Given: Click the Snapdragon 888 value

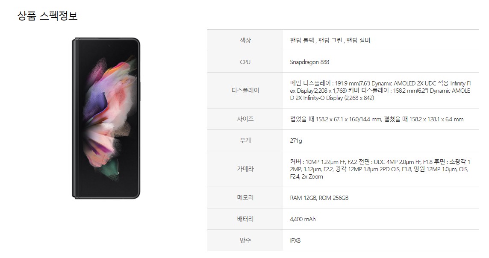Looking at the screenshot, I should pyautogui.click(x=309, y=62).
